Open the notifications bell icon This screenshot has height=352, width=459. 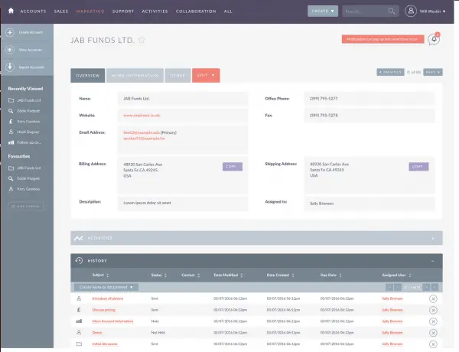(434, 40)
